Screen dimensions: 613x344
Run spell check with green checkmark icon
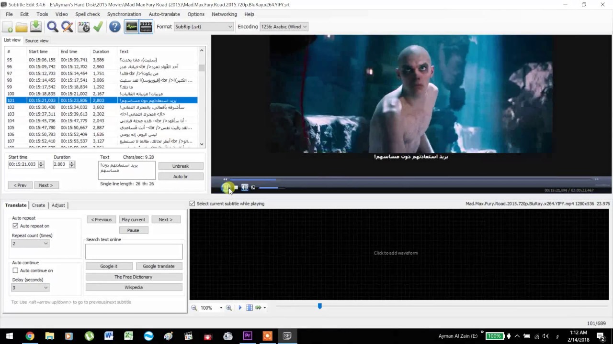(x=98, y=27)
